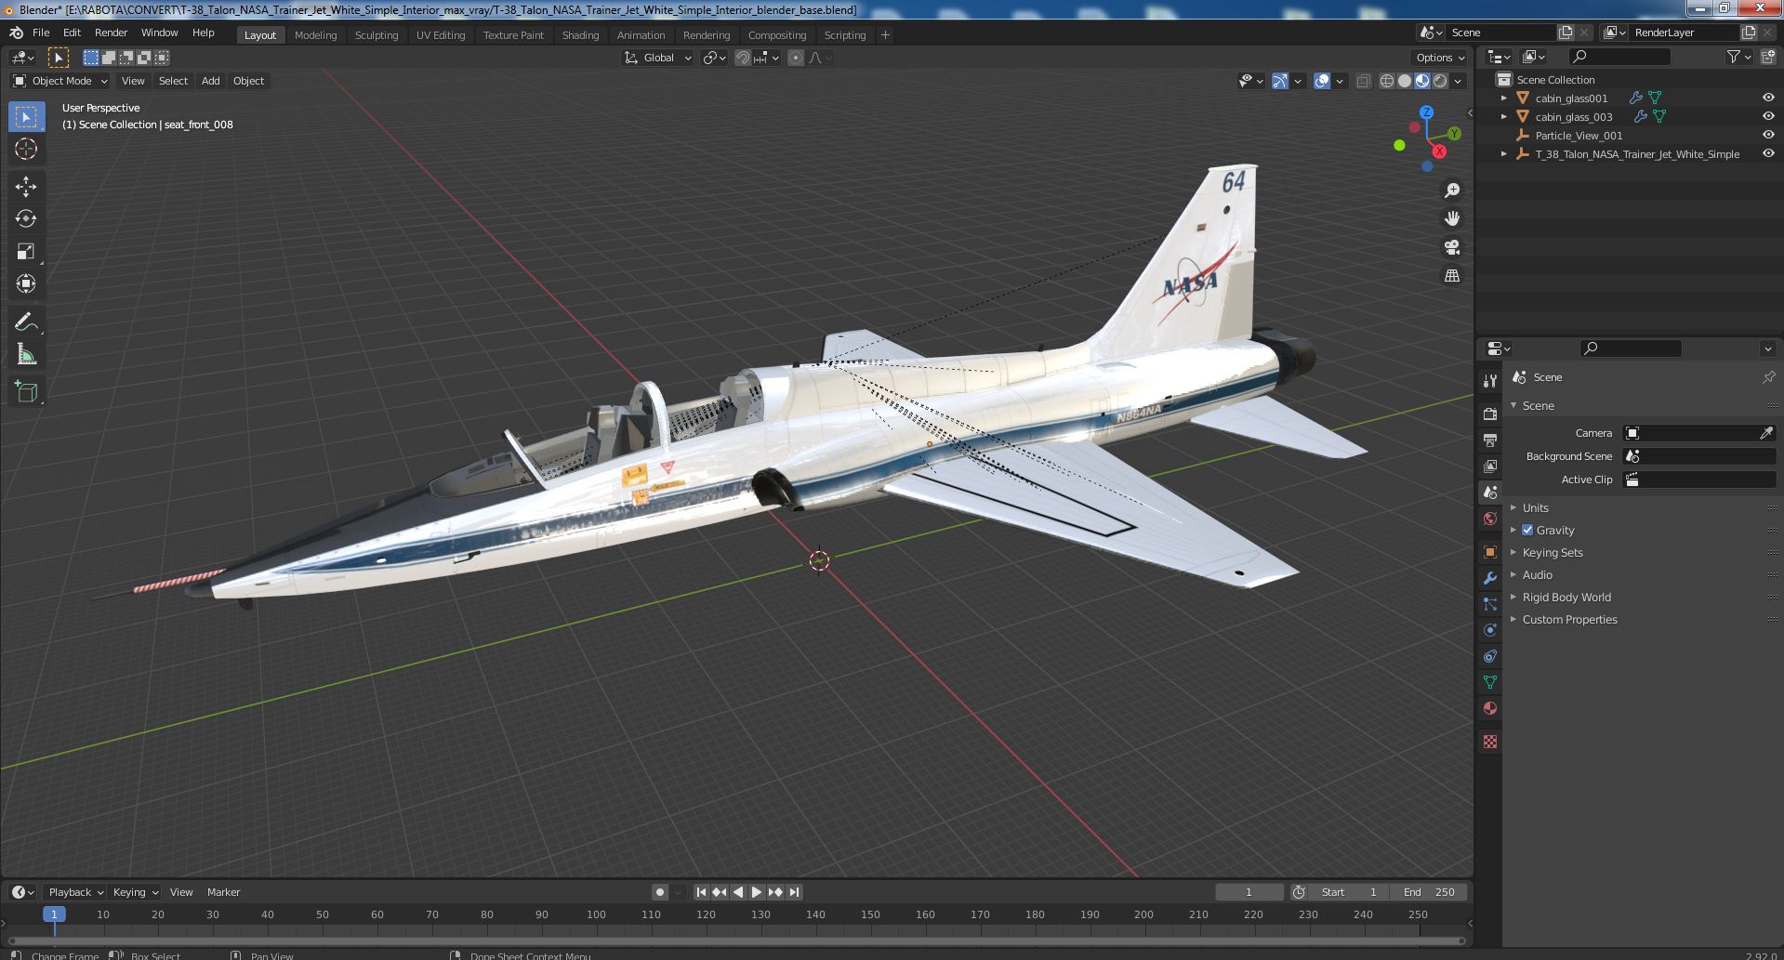The width and height of the screenshot is (1784, 960).
Task: Expand cabin_glass001 tree item
Action: [1504, 98]
